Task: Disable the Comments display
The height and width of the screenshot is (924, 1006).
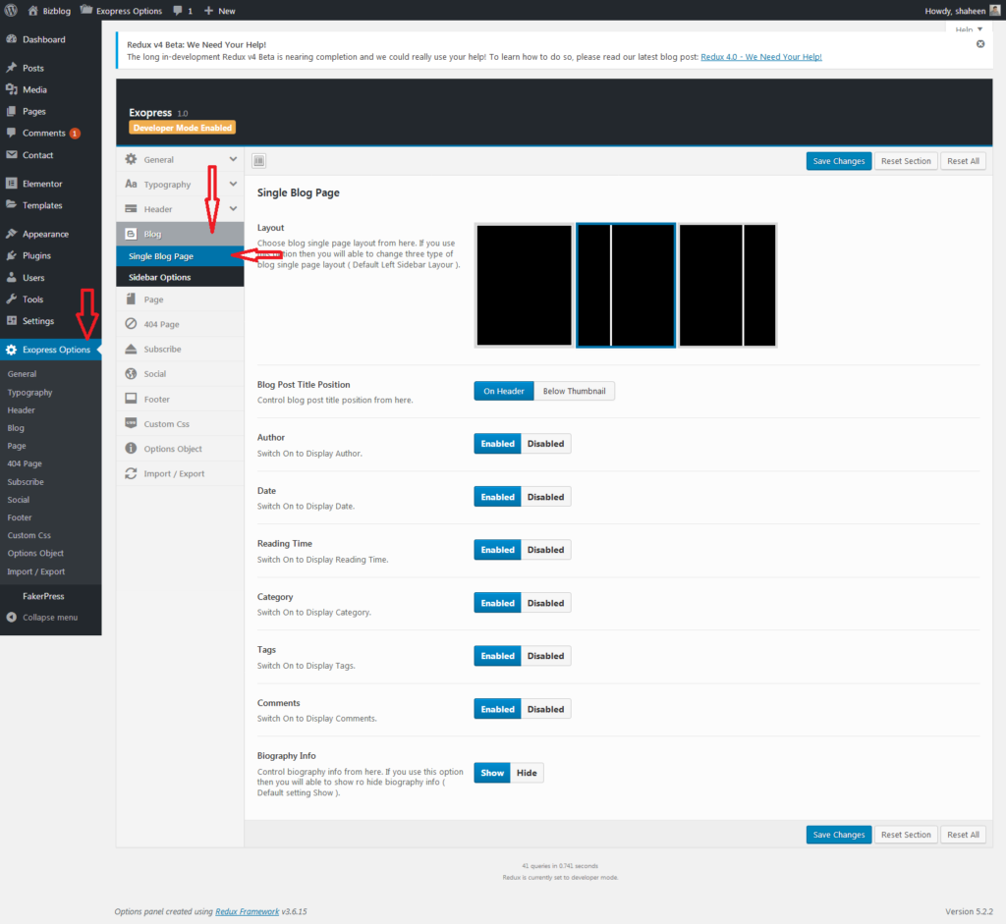Action: 546,709
